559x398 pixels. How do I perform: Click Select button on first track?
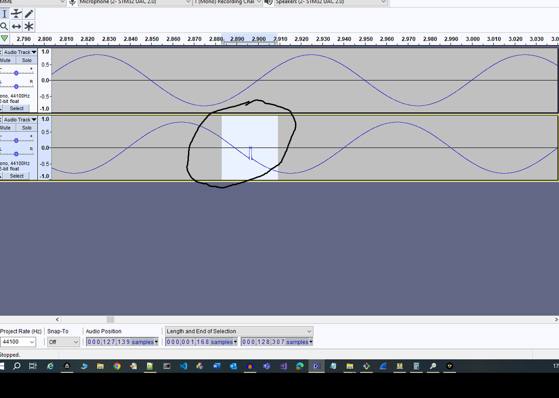pos(16,108)
